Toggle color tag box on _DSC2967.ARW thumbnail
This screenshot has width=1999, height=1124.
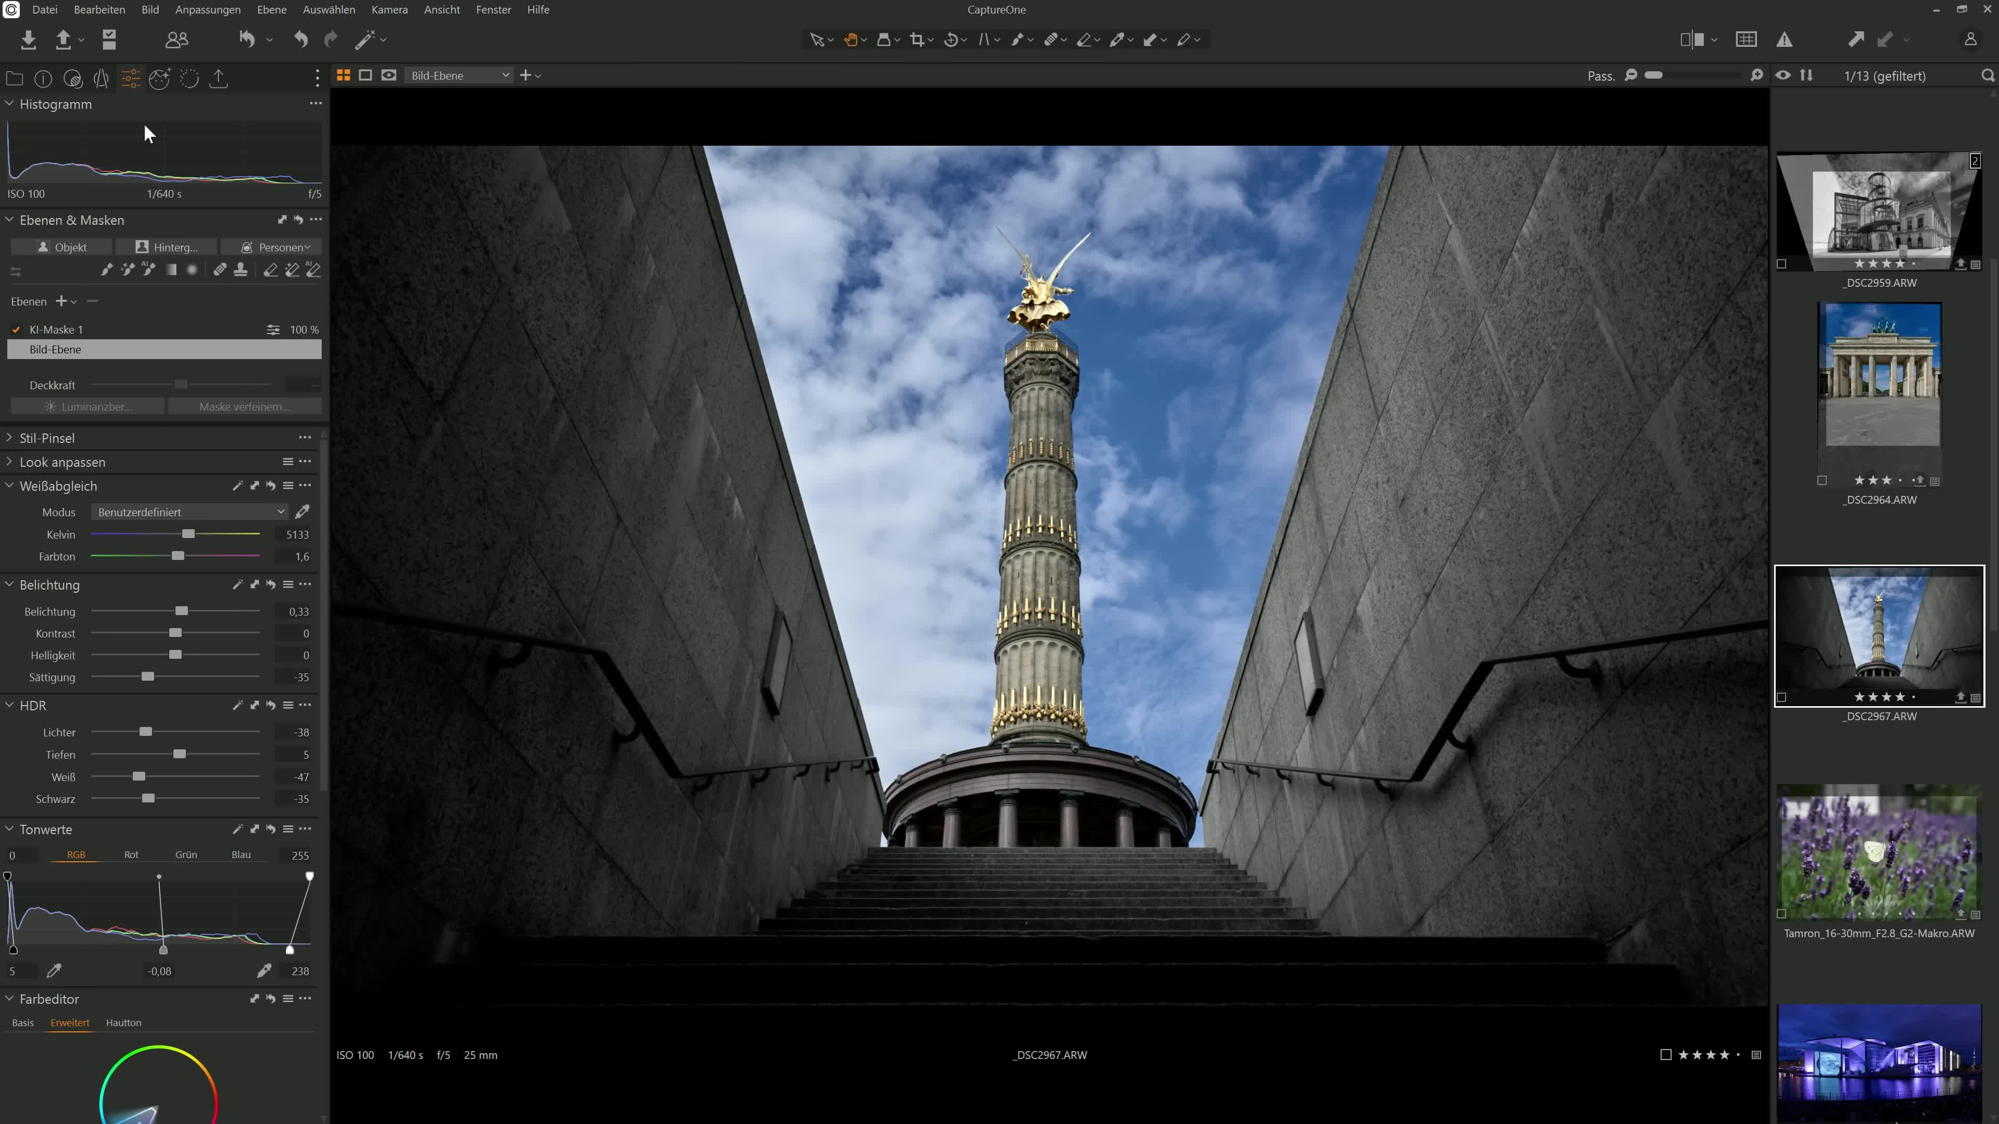tap(1782, 697)
